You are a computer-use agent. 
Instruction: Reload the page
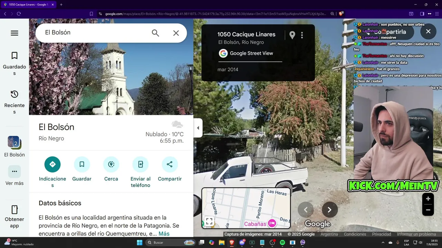(x=19, y=14)
